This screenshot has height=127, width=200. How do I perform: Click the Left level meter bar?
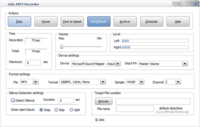[155, 41]
